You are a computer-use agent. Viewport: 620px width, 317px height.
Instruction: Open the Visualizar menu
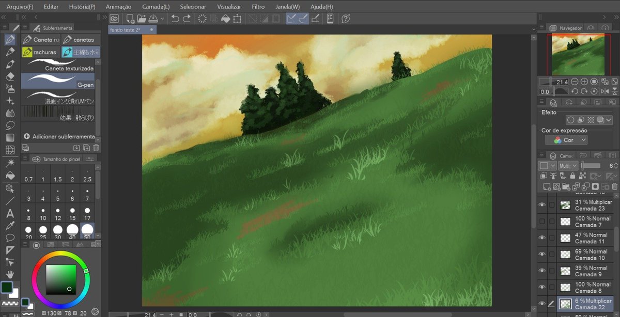(229, 7)
